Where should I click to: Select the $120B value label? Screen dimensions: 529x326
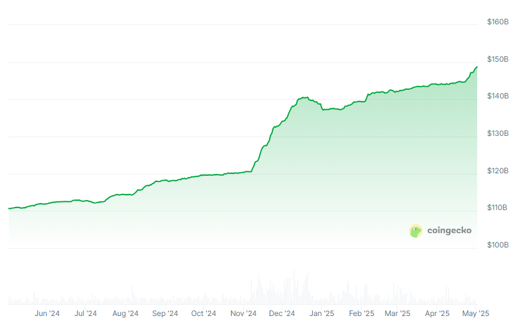pos(498,171)
